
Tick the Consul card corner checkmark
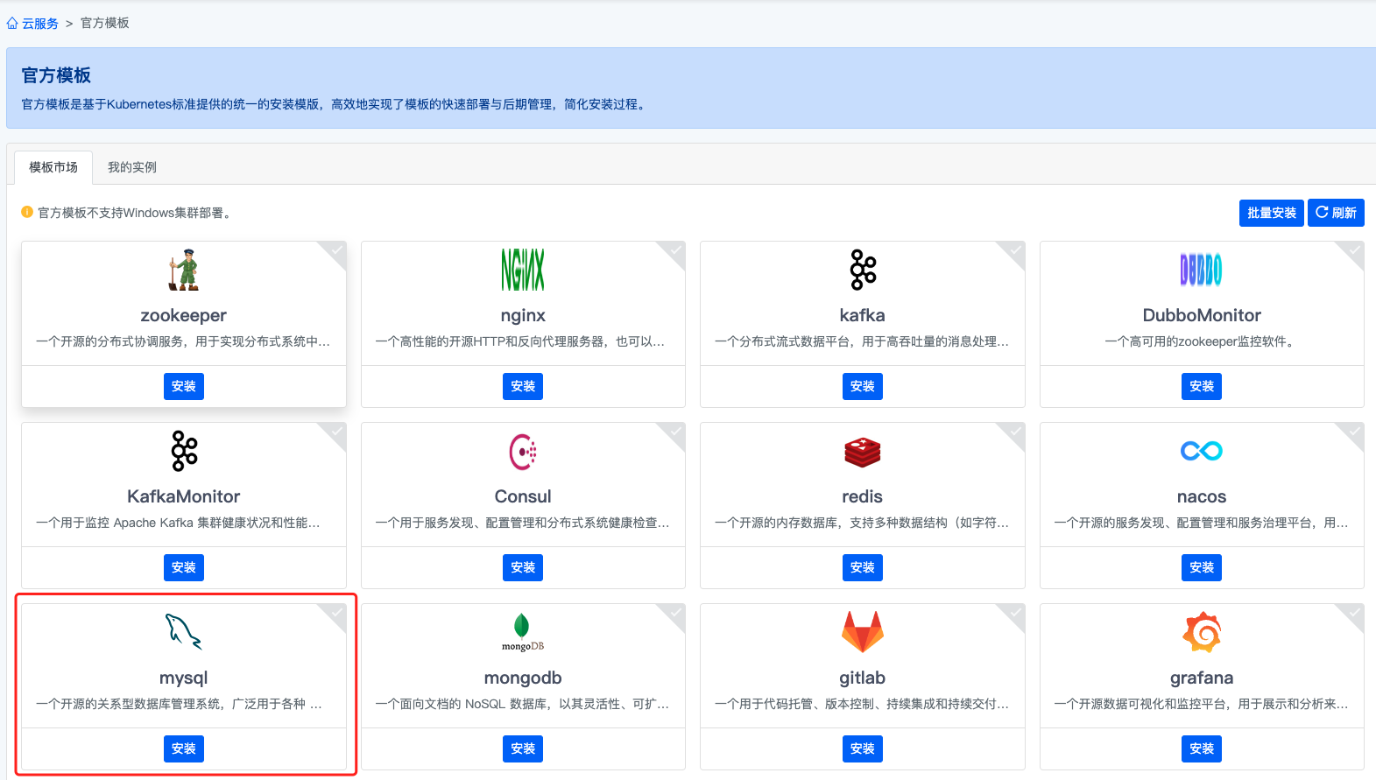click(x=676, y=432)
